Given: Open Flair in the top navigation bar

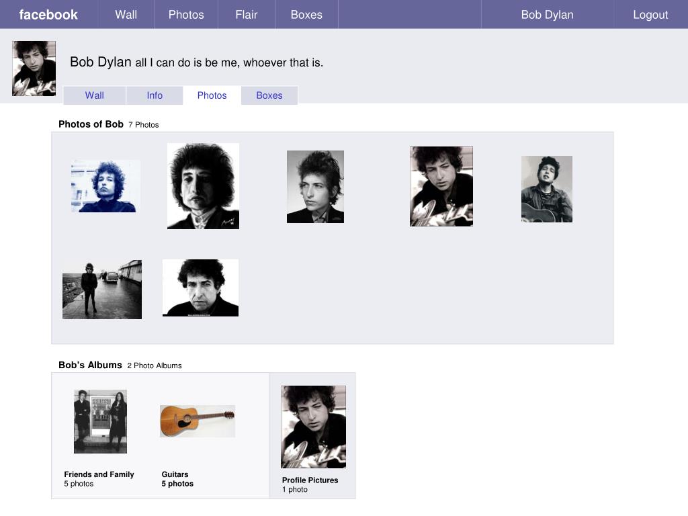Looking at the screenshot, I should (x=246, y=15).
